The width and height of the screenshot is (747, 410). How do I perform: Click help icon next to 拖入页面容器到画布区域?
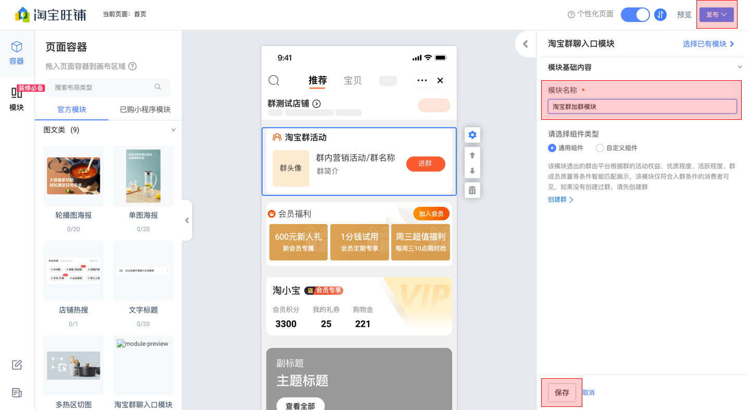(x=132, y=66)
